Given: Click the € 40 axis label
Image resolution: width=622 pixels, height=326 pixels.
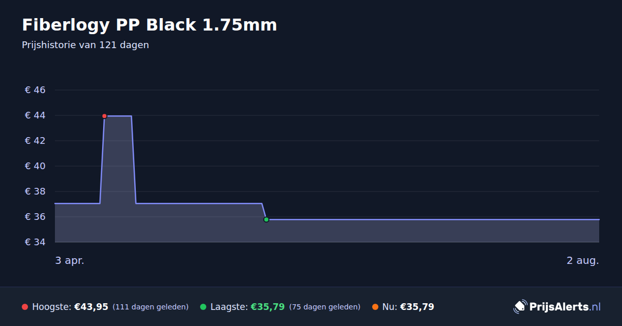Looking at the screenshot, I should tap(35, 166).
